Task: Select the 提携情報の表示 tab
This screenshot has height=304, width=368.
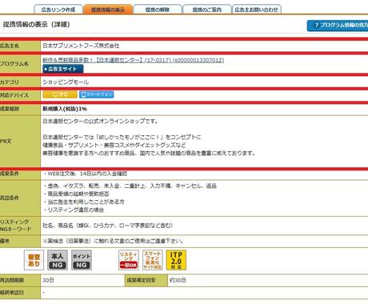Action: tap(108, 10)
